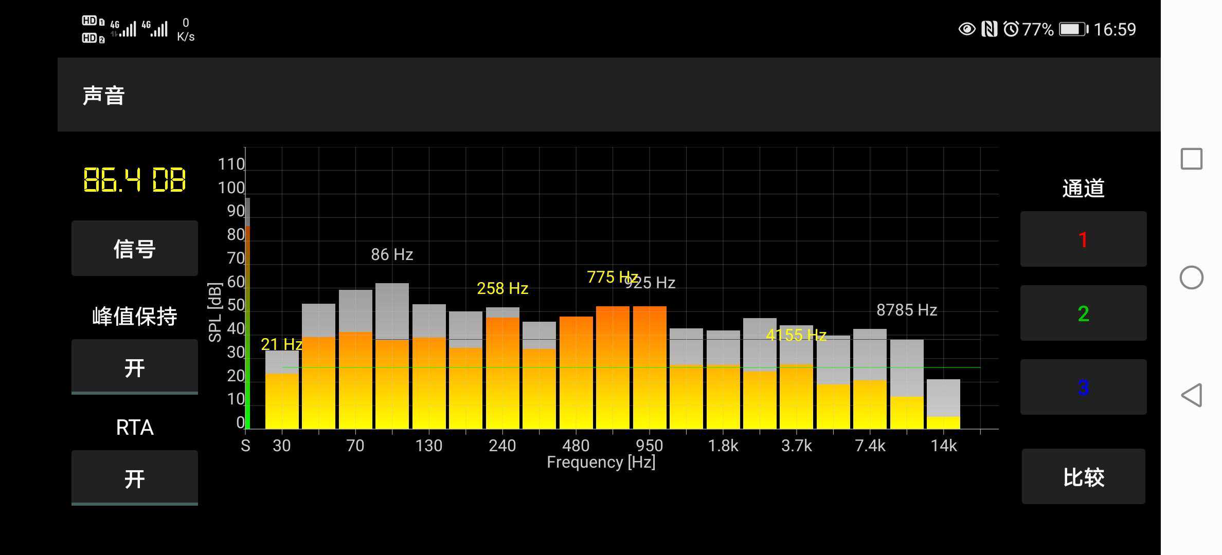Toggle the 峰值保持 peak hold switch
The image size is (1222, 555).
point(134,367)
